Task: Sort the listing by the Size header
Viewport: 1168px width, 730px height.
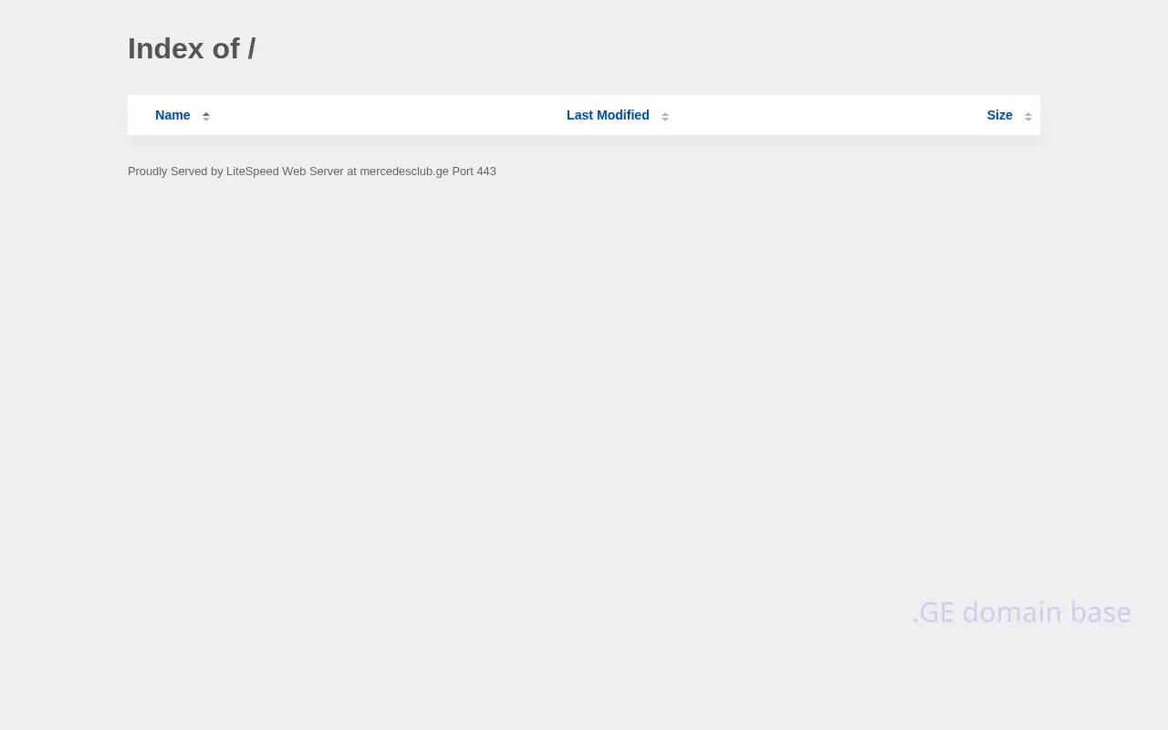Action: 999,115
